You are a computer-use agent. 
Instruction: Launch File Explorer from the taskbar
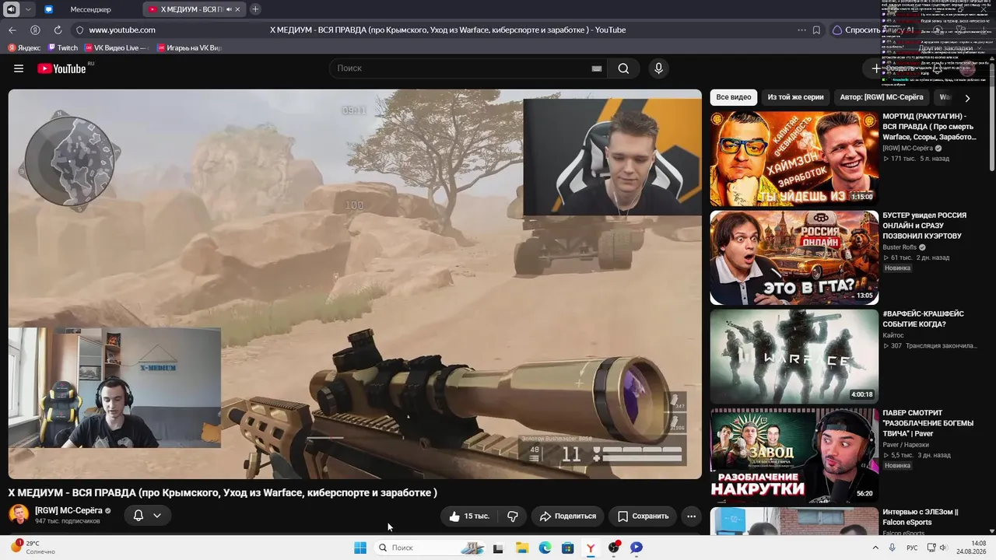[522, 548]
